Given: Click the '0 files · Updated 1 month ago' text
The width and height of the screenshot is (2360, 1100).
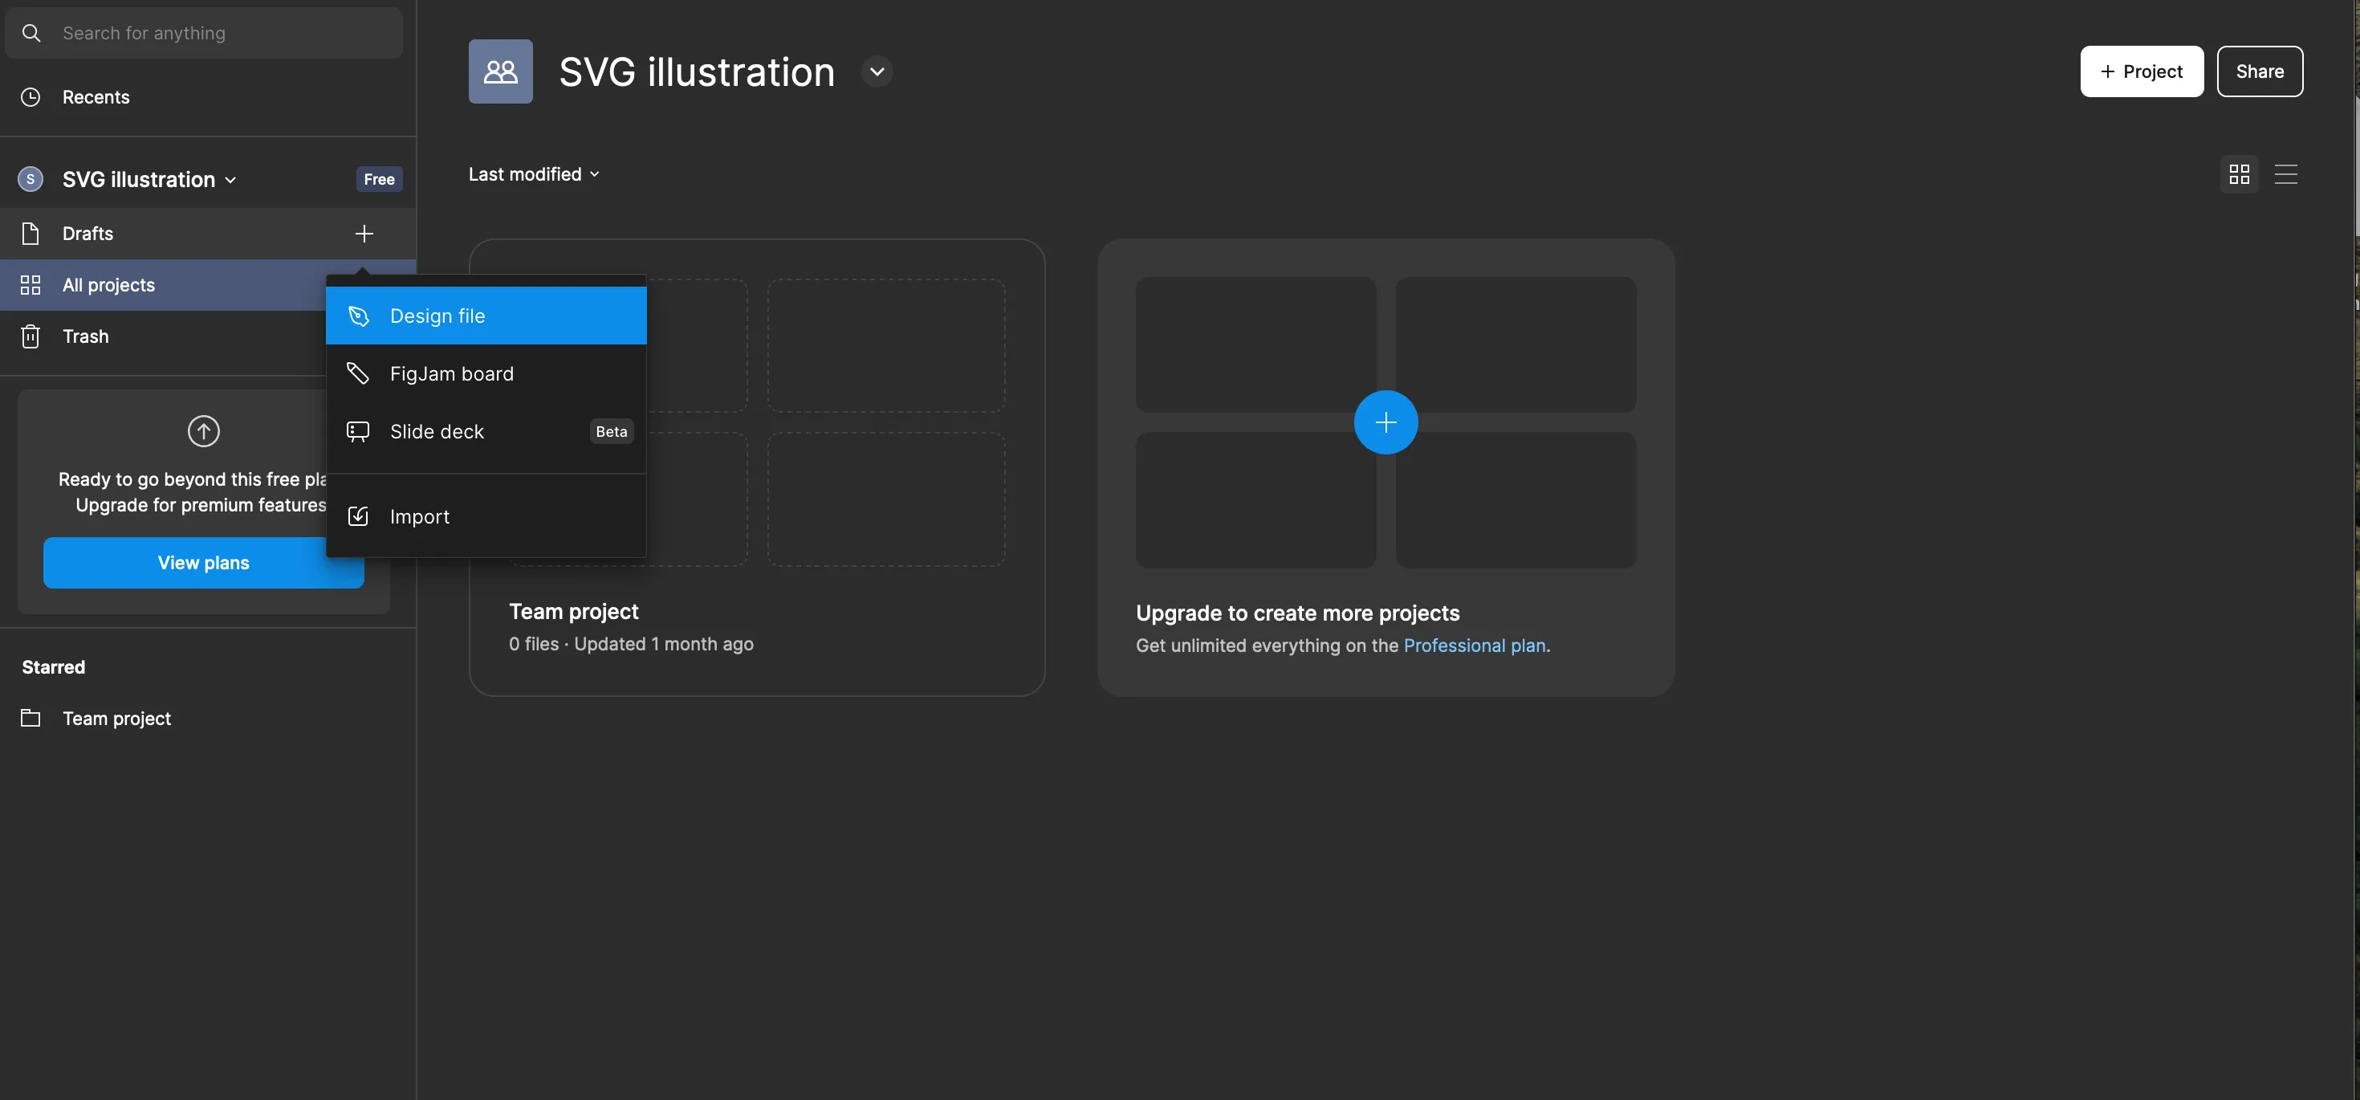Looking at the screenshot, I should click(x=631, y=645).
